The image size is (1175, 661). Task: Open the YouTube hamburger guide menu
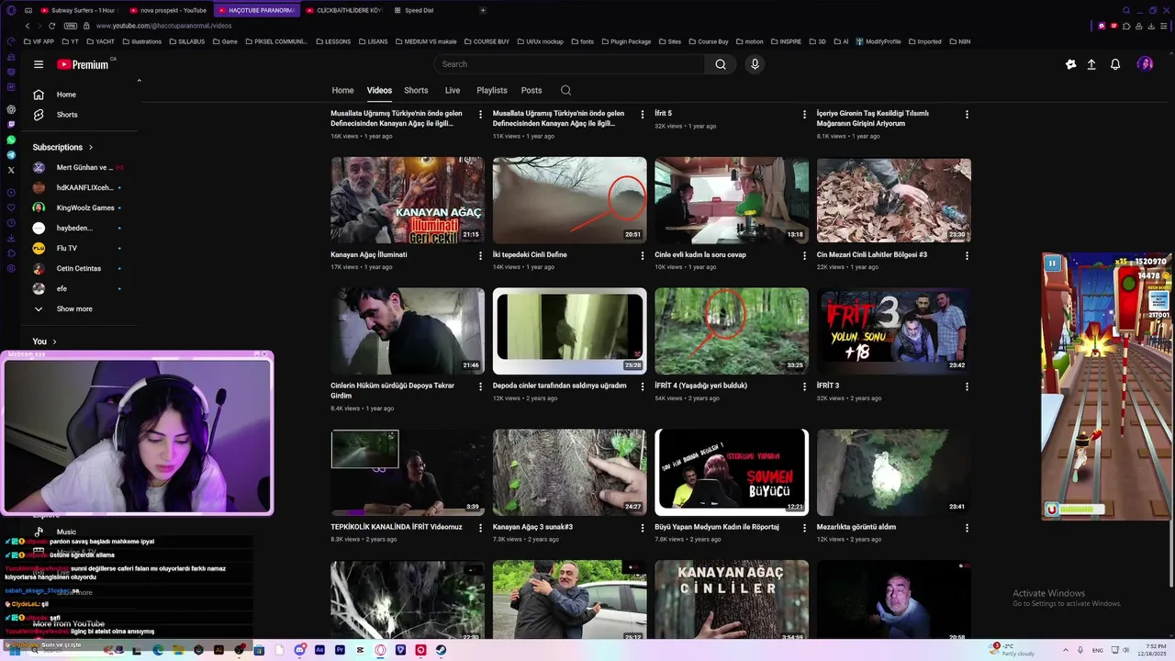(39, 64)
